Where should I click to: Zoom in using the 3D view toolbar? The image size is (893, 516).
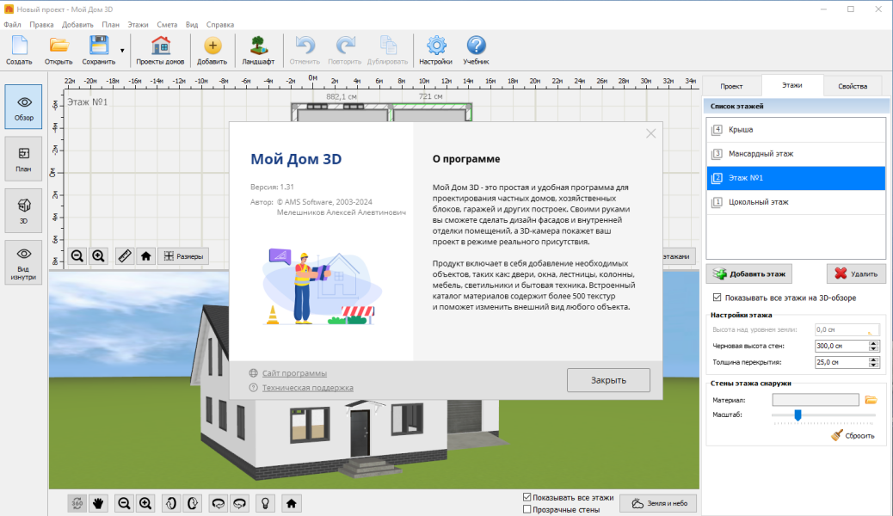pos(145,503)
